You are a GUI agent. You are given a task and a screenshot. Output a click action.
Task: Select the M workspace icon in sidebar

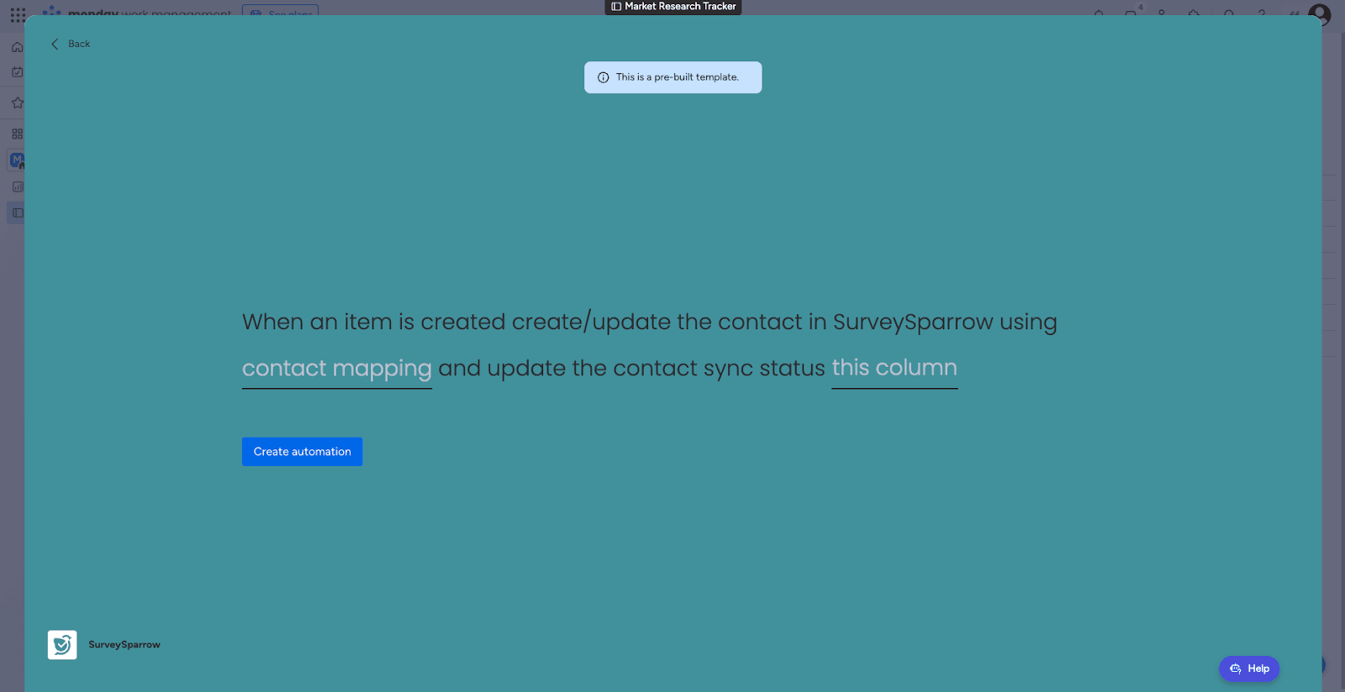pyautogui.click(x=16, y=160)
